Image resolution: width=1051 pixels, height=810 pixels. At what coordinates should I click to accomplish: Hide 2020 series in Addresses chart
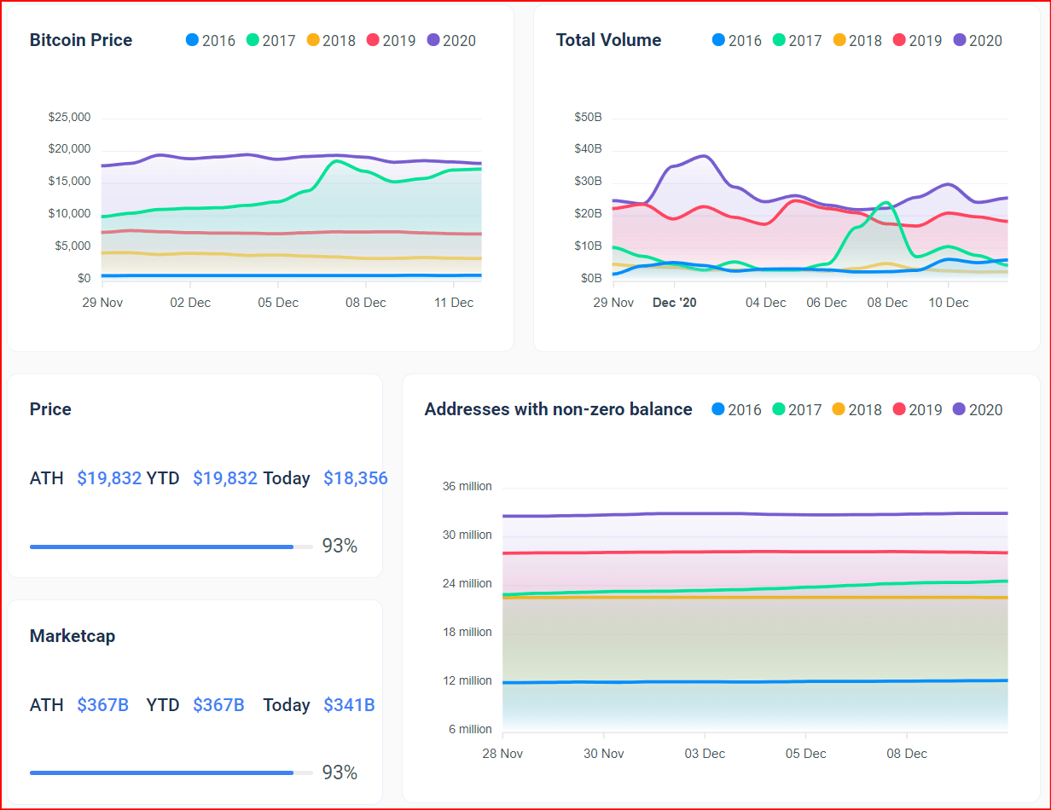(978, 409)
